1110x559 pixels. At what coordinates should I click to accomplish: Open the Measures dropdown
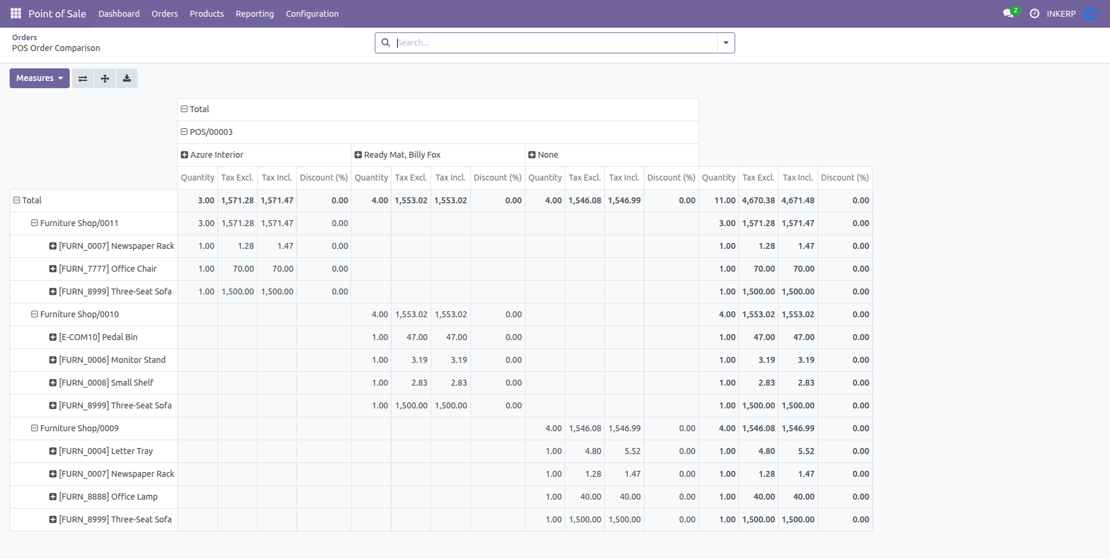click(40, 79)
